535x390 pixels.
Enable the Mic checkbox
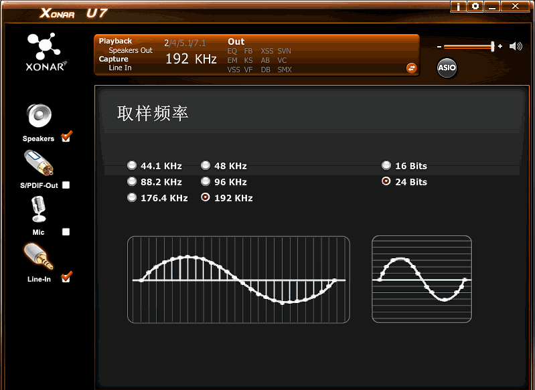(66, 232)
